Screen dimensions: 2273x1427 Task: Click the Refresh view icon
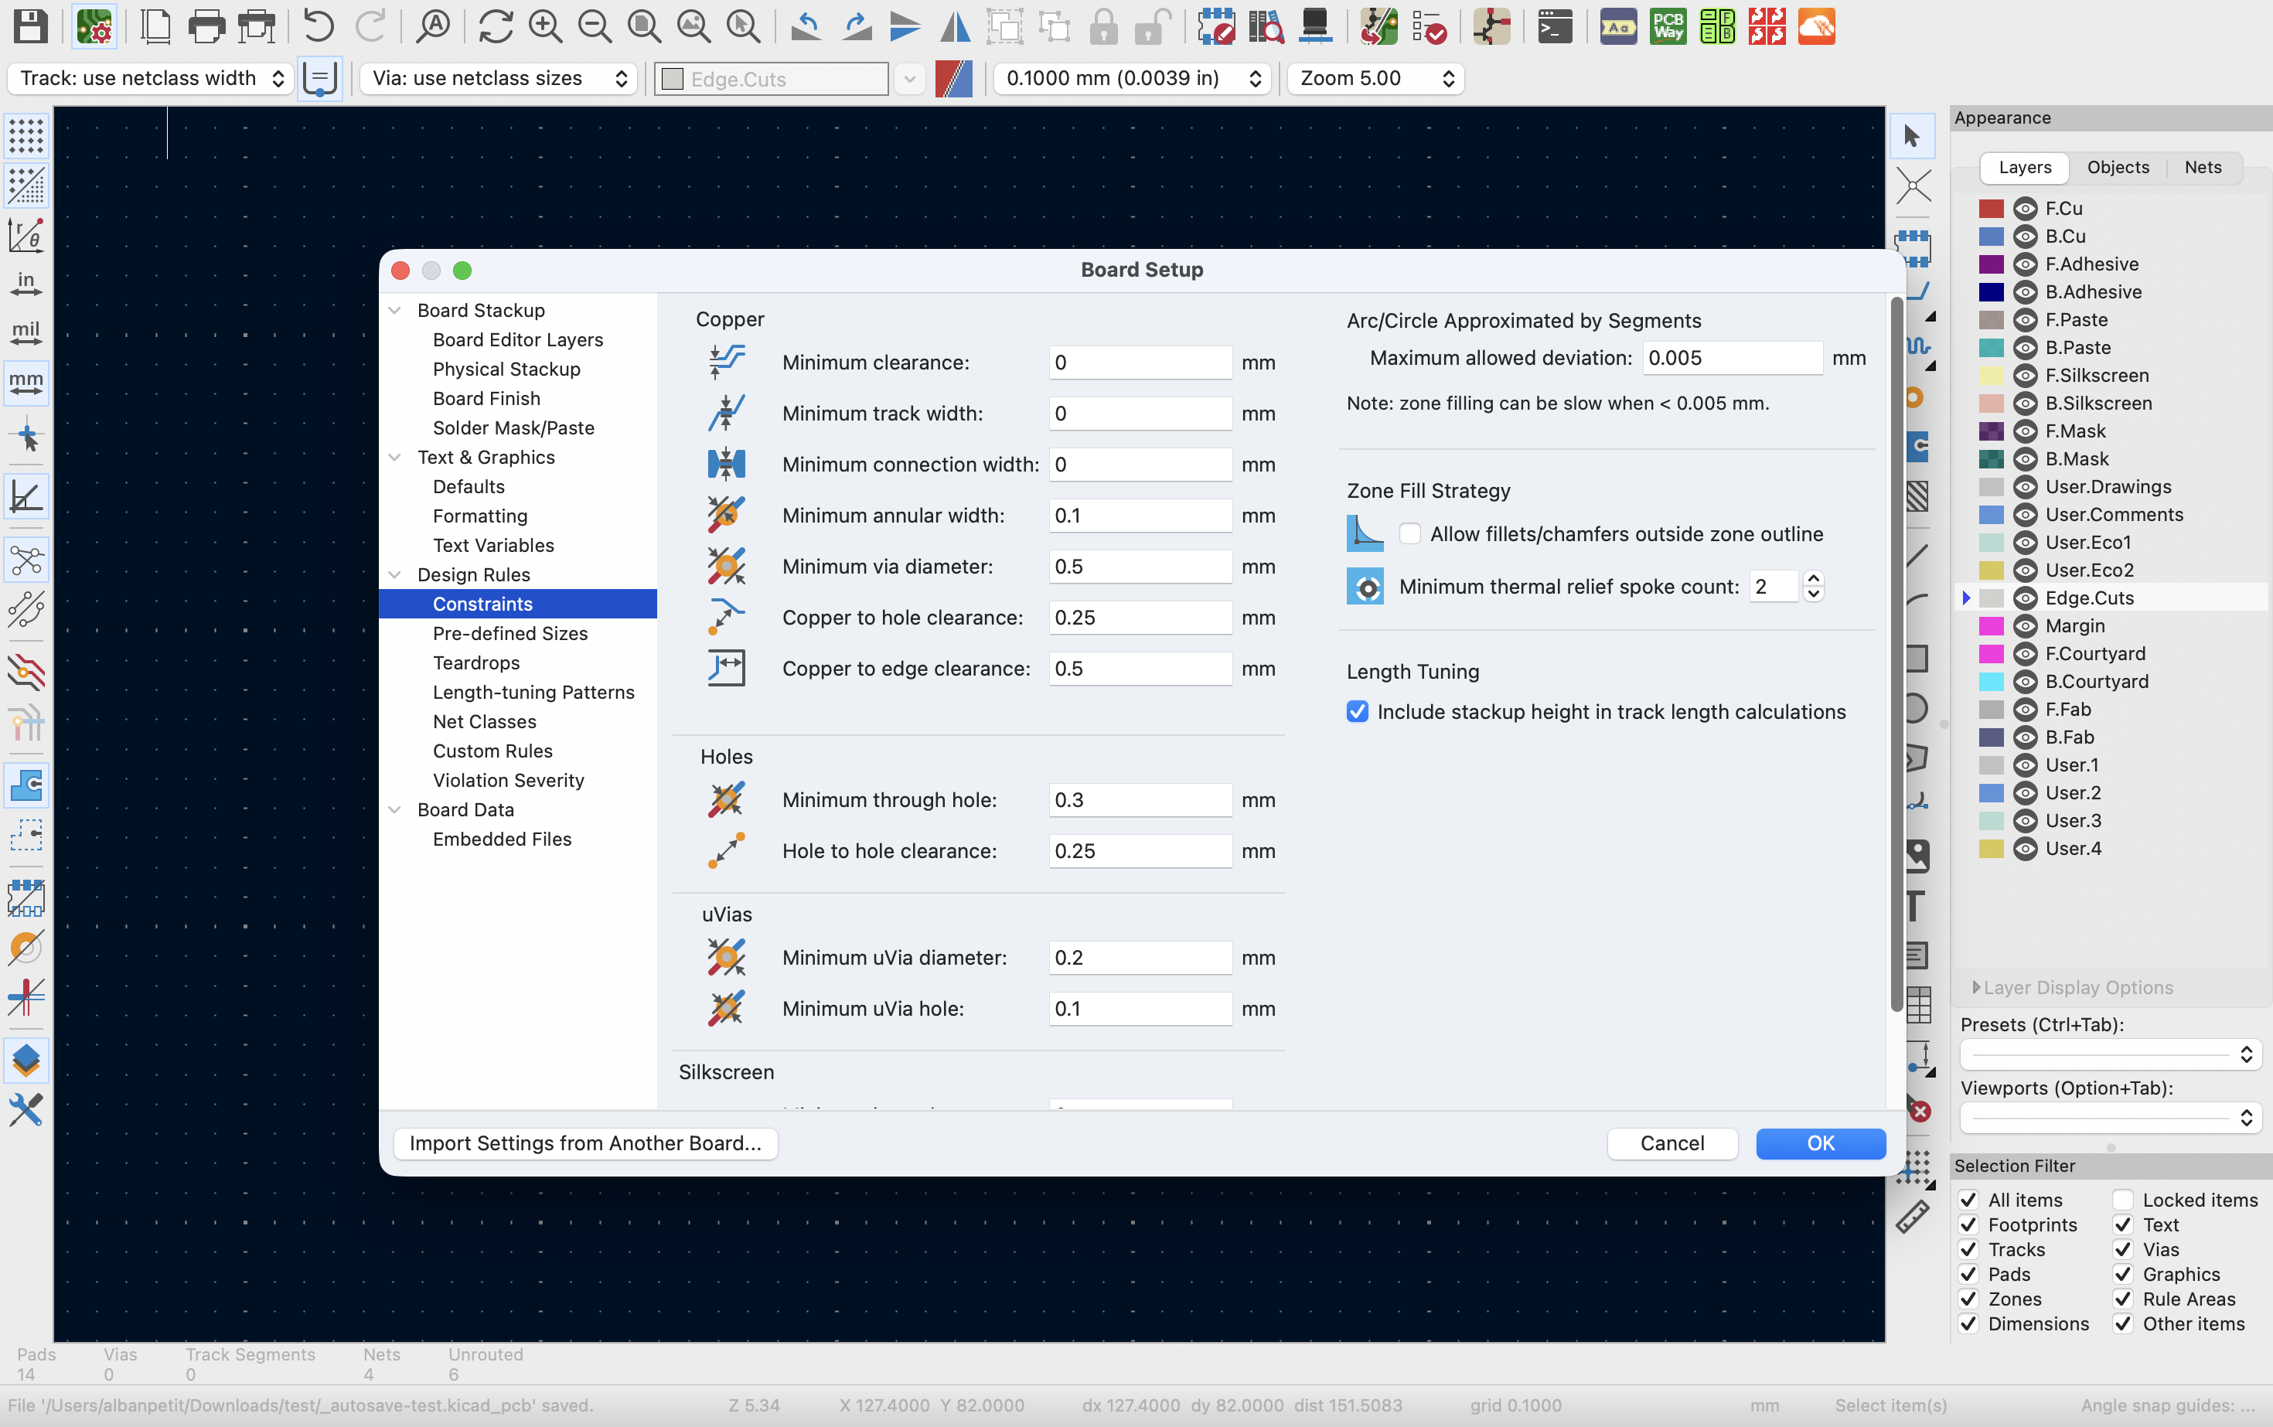point(495,26)
